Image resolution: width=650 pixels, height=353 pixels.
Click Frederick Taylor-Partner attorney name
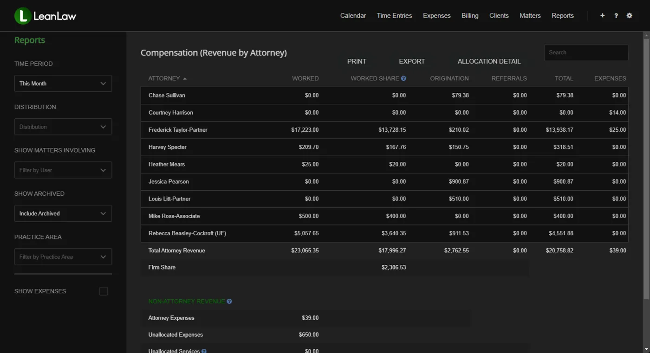178,130
